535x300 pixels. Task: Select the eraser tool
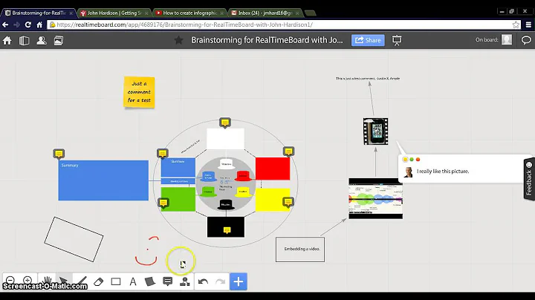(x=99, y=281)
